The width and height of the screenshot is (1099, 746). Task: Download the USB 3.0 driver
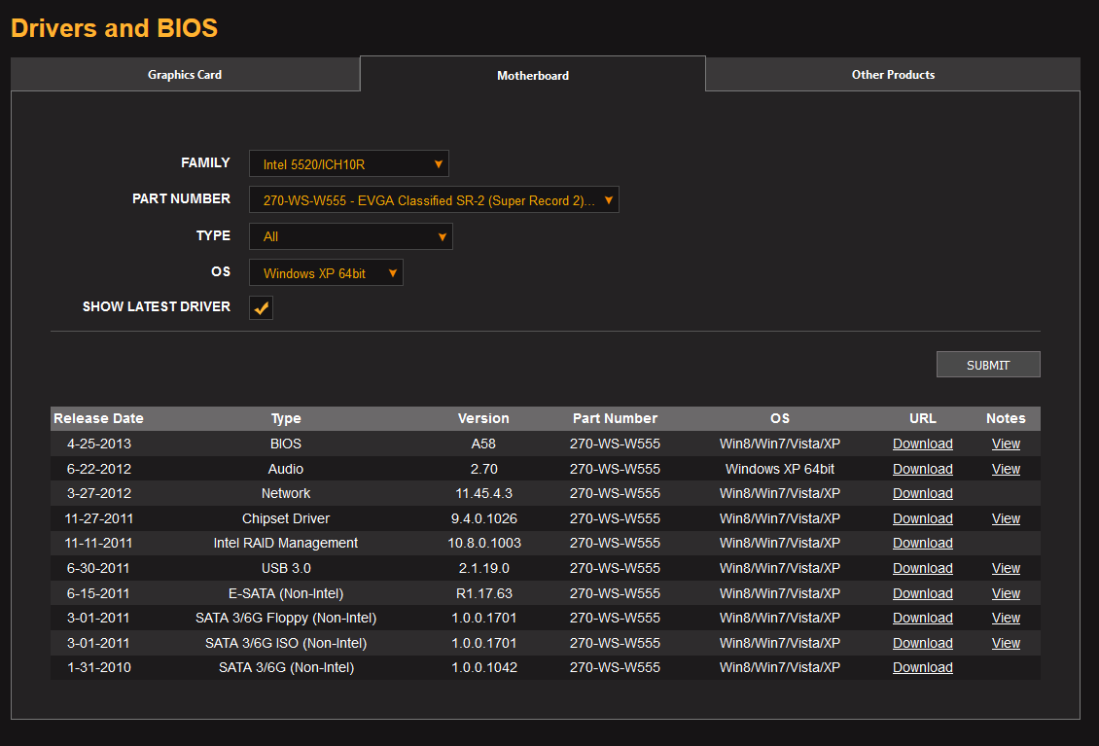[x=922, y=569]
